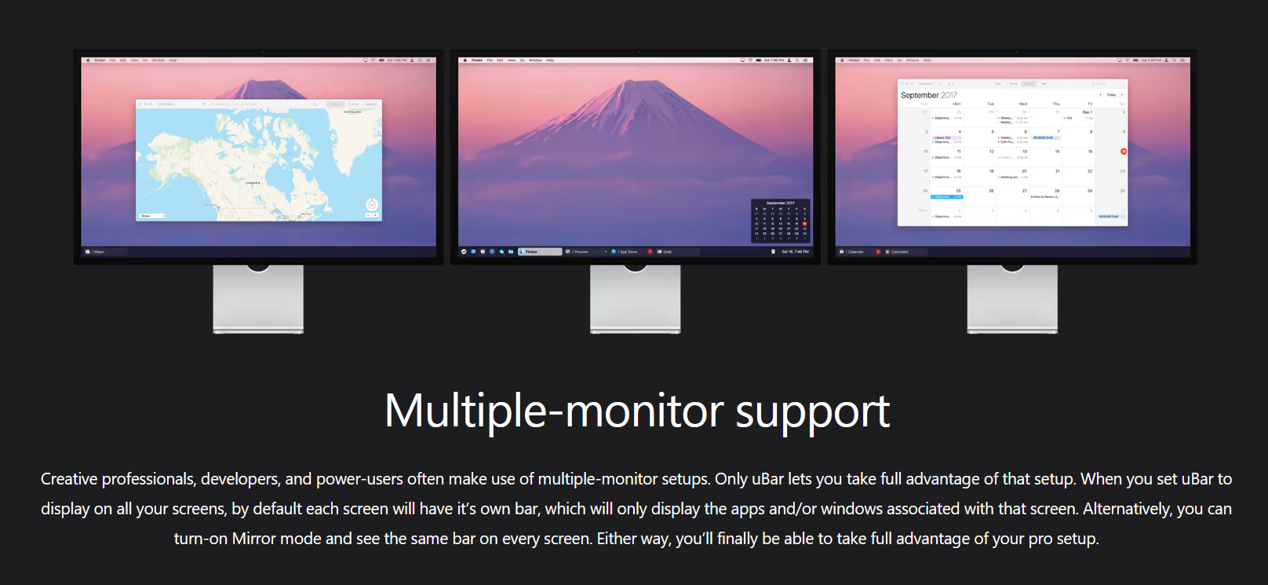This screenshot has height=585, width=1268.
Task: Expand the Preview windows arrow in uBar
Action: tap(606, 251)
